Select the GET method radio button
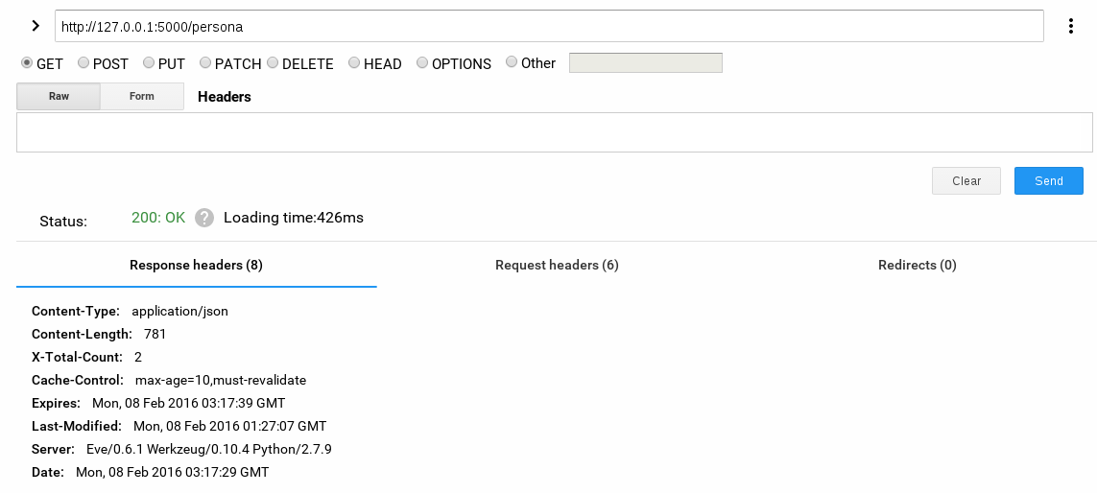Image resolution: width=1097 pixels, height=493 pixels. point(27,63)
